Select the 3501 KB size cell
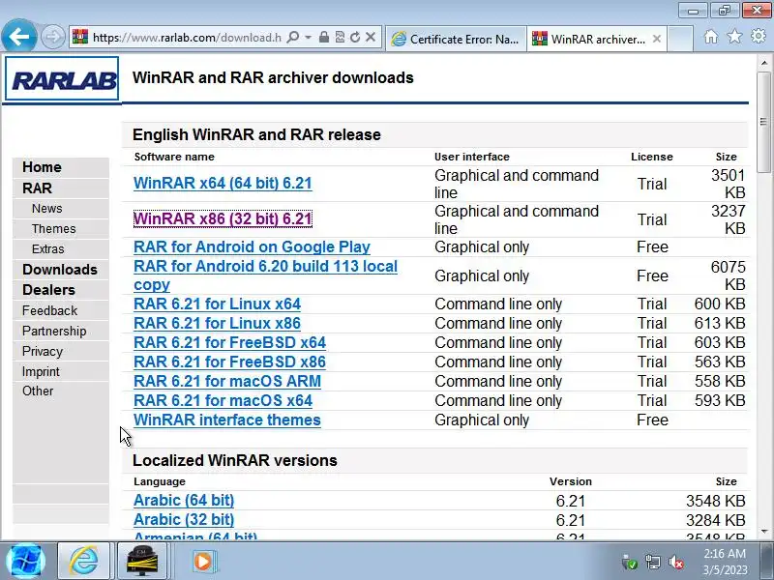The image size is (774, 580). click(x=728, y=184)
